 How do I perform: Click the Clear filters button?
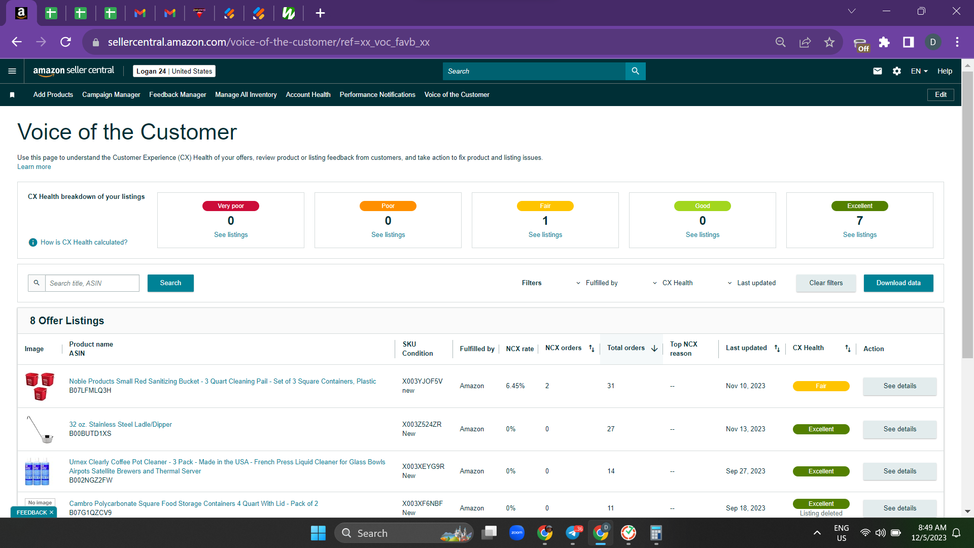(826, 283)
